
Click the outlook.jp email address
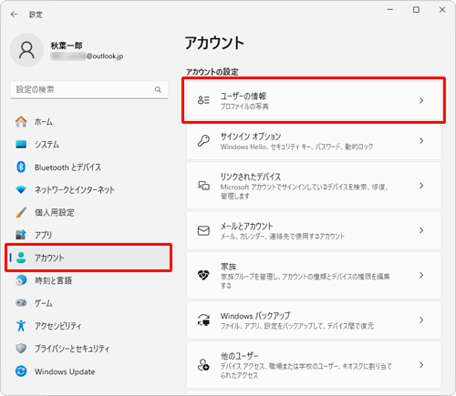[87, 56]
